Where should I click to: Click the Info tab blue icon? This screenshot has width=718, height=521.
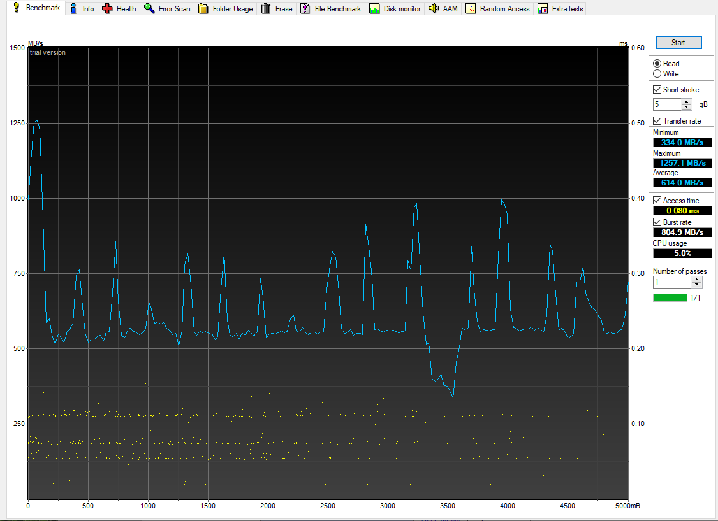click(73, 8)
